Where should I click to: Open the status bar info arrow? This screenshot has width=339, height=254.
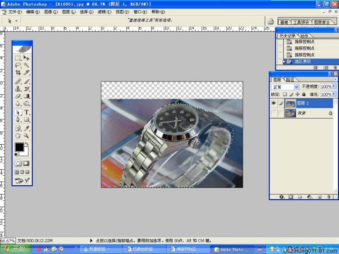[x=91, y=240]
